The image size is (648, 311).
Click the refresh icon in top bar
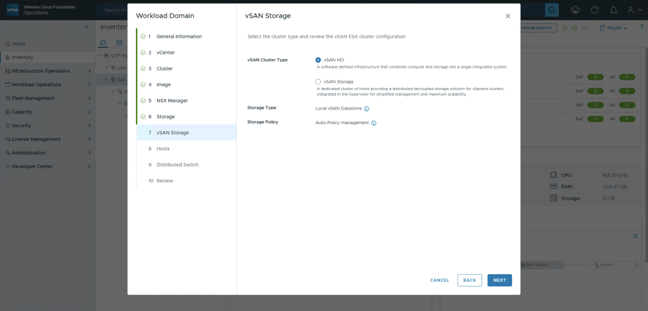(594, 10)
